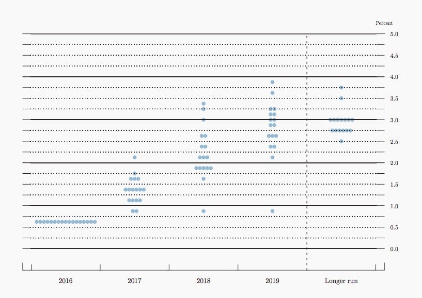The height and width of the screenshot is (298, 422).
Task: Click the 3.0 y-axis value
Action: pos(394,120)
